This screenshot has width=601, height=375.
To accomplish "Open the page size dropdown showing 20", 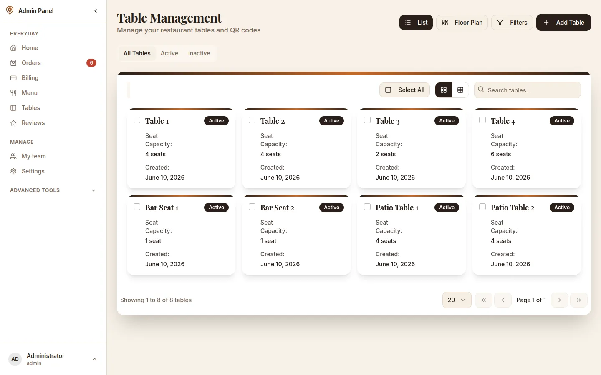I will tap(457, 300).
